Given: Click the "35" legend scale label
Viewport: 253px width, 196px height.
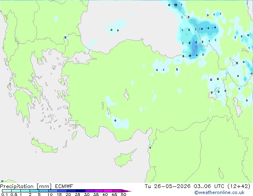Looking at the screenshot, I should (96, 194).
